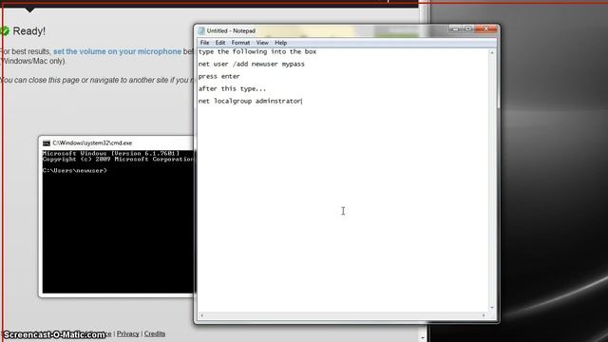Minimize the Notepad window

455,28
